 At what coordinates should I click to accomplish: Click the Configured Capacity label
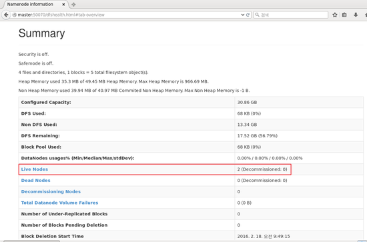tap(46, 103)
